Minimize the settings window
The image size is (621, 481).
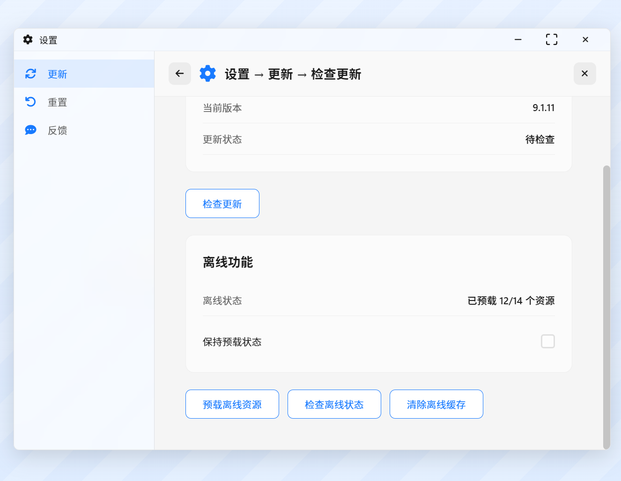[x=518, y=40]
